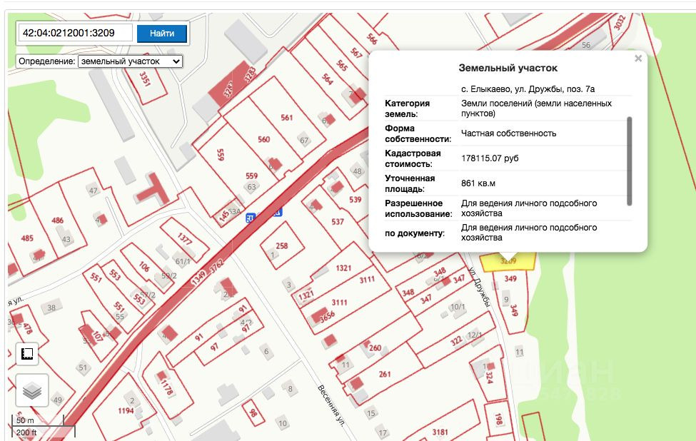
Task: Activate the measure ruler tool icon
Action: tap(27, 354)
